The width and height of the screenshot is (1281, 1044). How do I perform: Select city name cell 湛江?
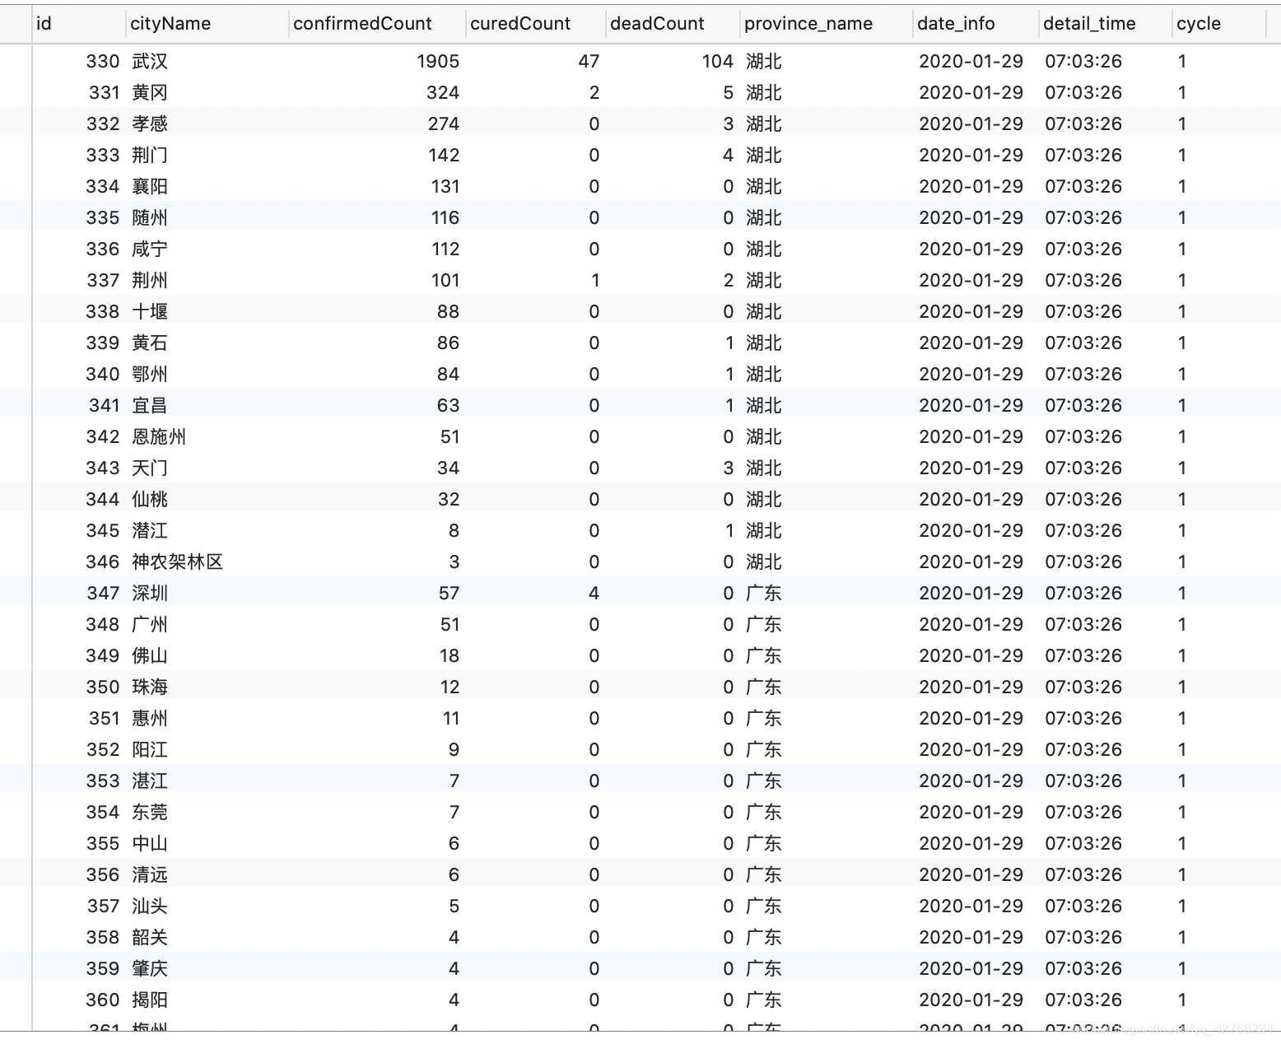click(150, 781)
